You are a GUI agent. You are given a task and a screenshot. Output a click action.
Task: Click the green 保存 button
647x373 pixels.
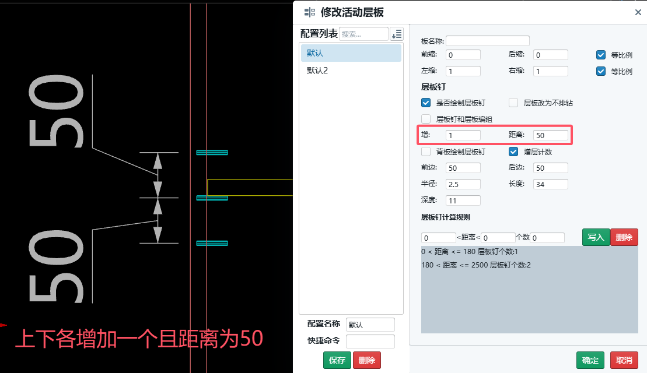click(337, 360)
